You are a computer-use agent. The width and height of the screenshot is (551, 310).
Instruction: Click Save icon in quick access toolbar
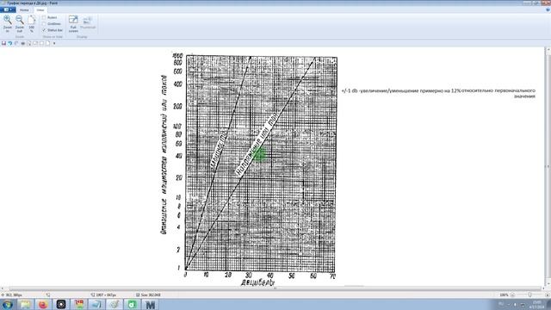pos(3,43)
